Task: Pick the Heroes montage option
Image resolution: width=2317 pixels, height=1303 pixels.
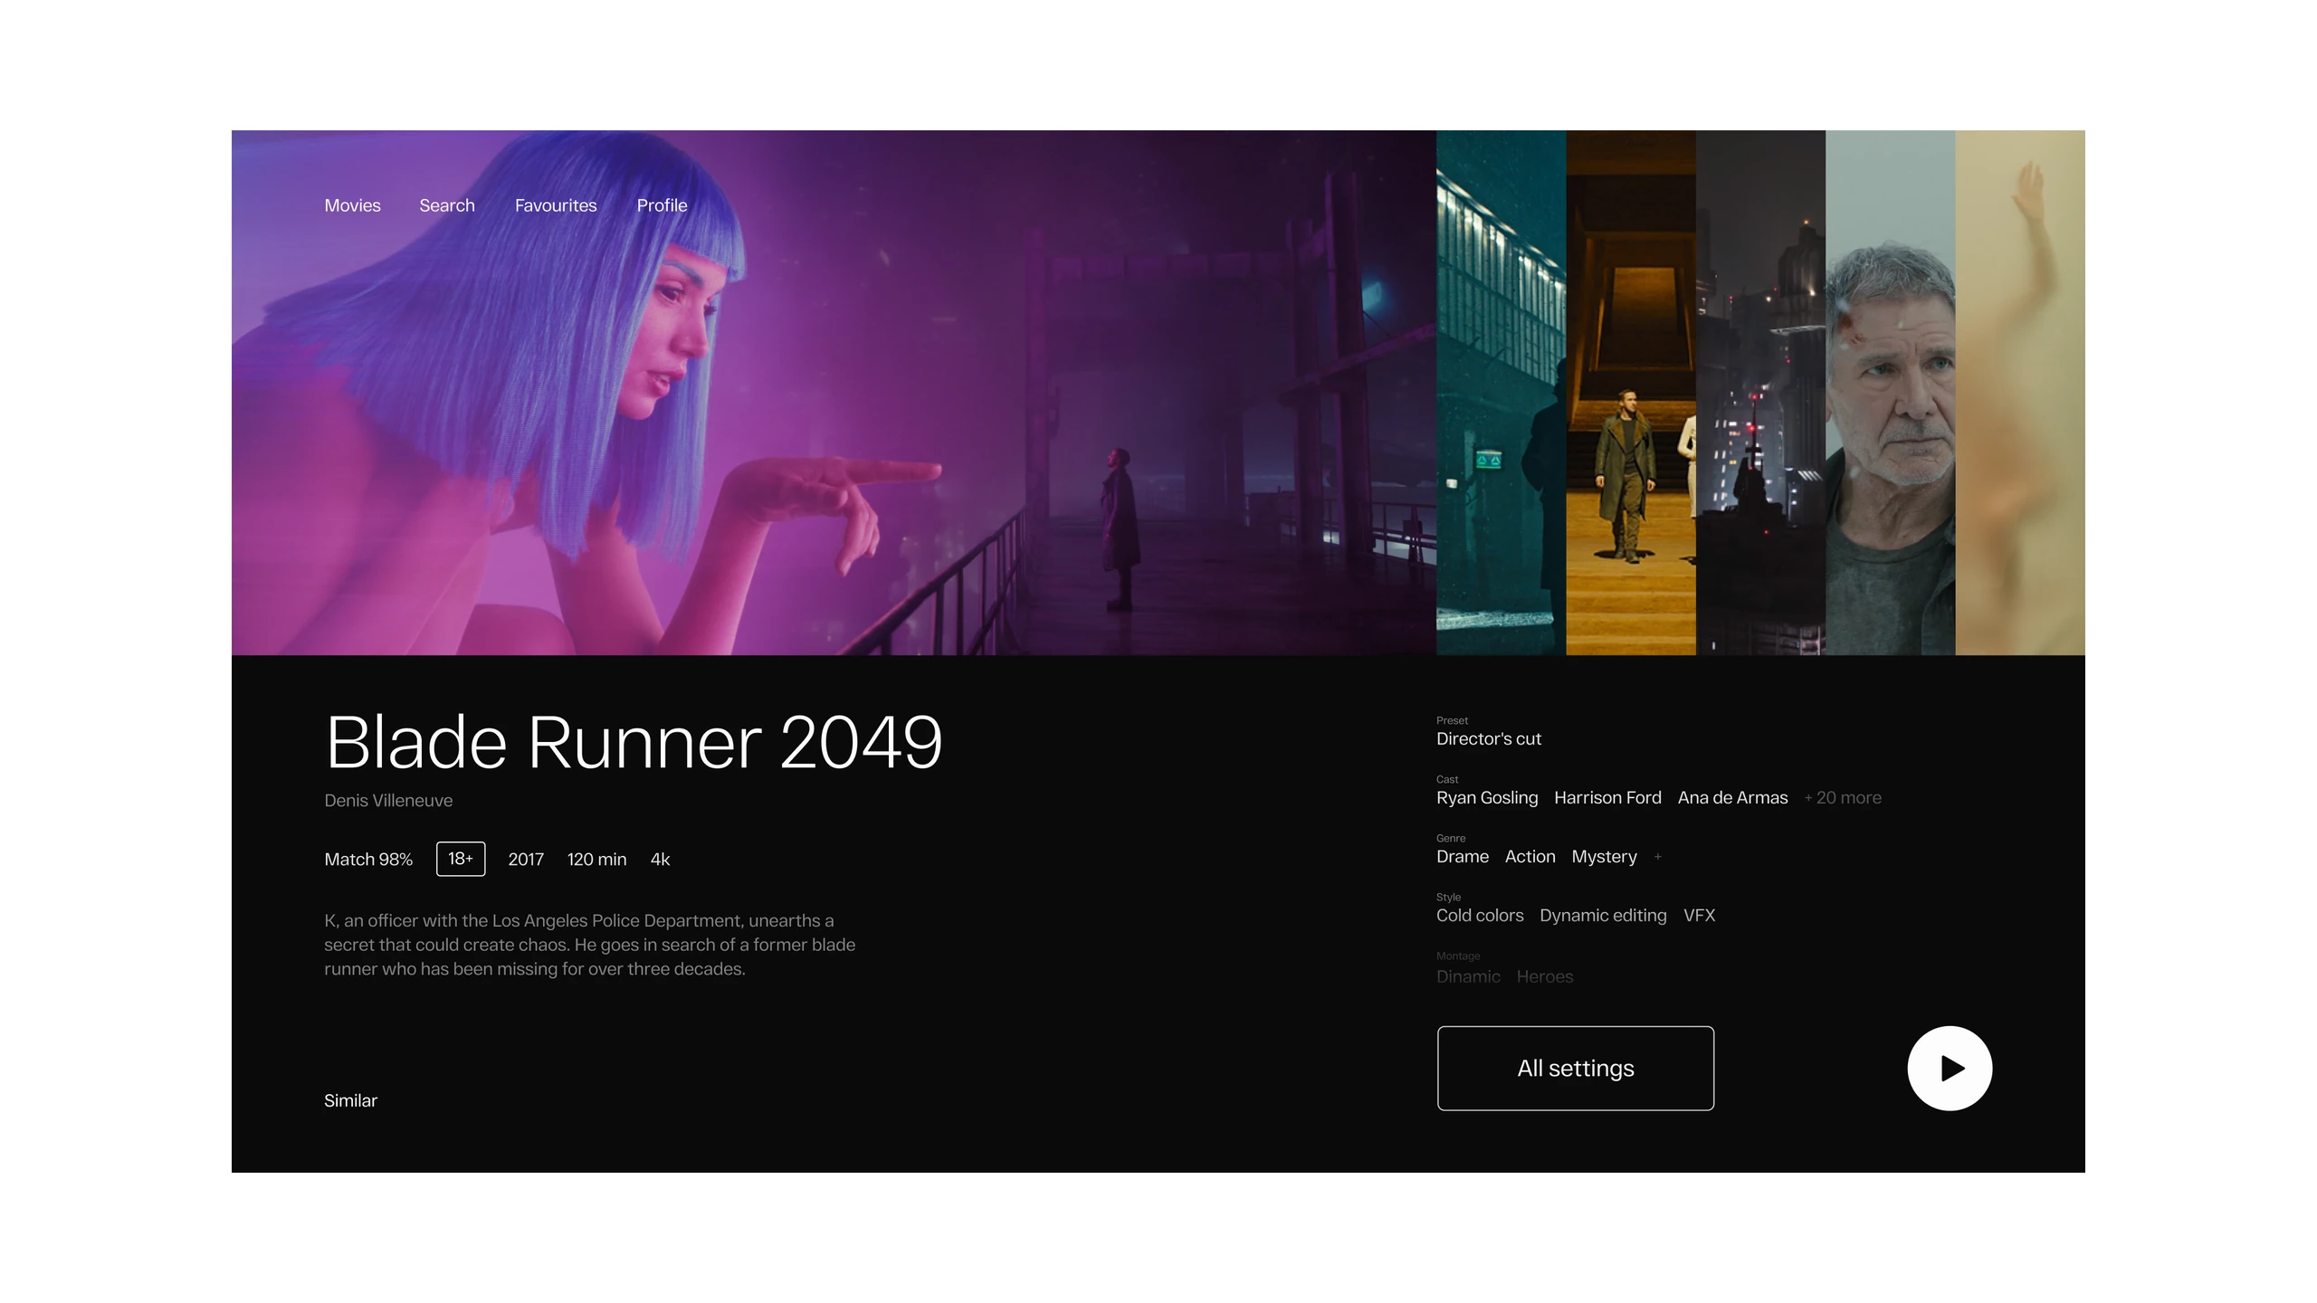Action: coord(1544,976)
